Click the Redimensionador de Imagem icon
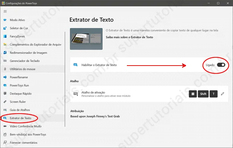Viewport: 233px width, 148px height. [x=5, y=53]
